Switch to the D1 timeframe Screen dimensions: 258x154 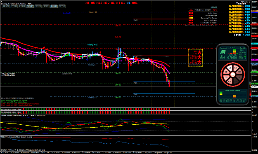pos(123,3)
